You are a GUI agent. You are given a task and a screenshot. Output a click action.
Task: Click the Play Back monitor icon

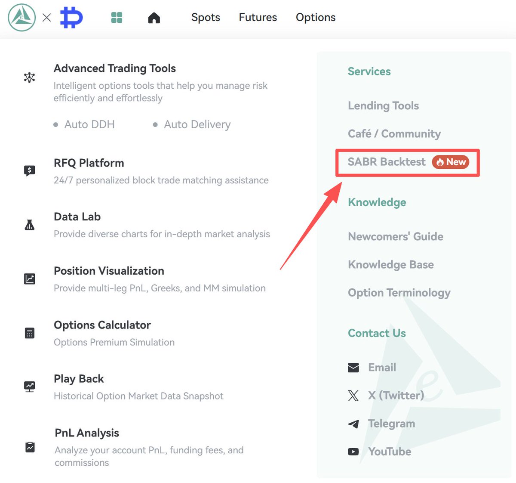tap(29, 387)
